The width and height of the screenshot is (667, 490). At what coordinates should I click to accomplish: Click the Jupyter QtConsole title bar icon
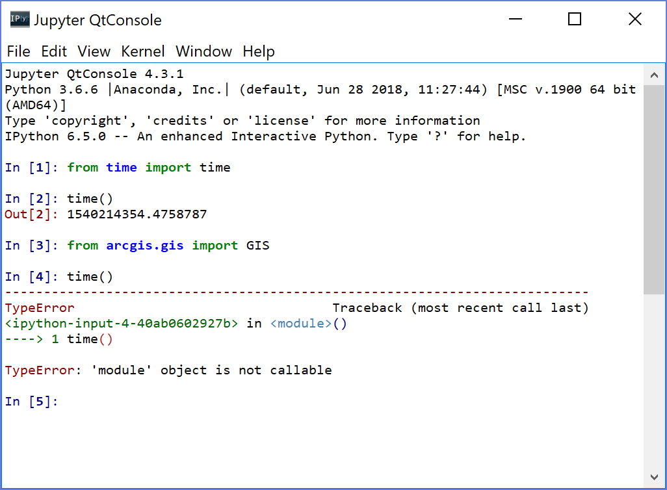pos(20,20)
